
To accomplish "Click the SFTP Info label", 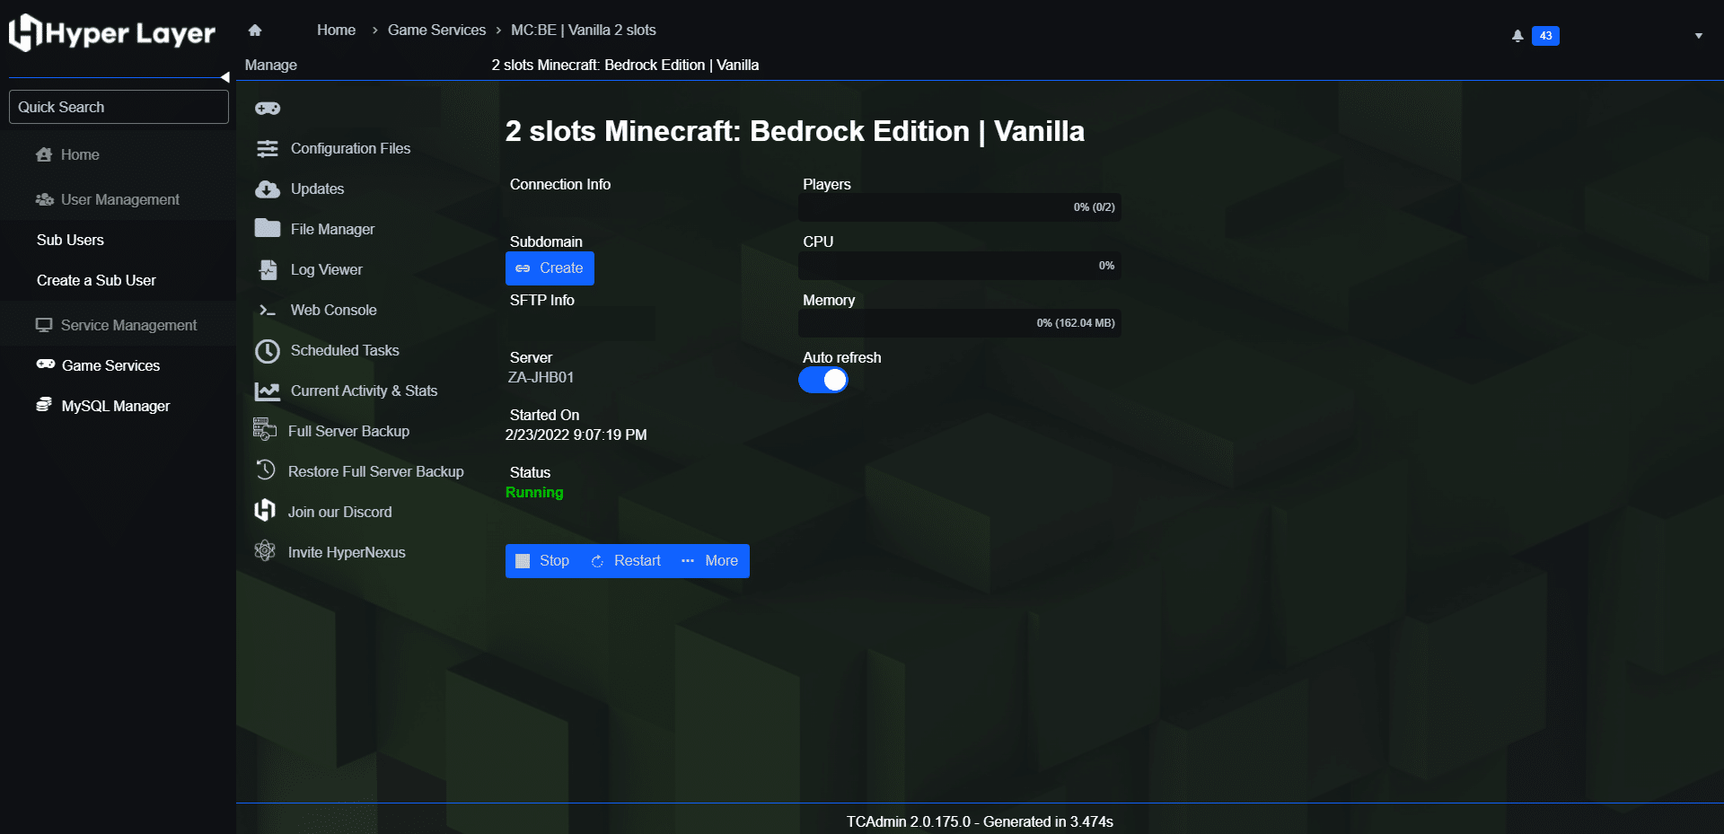I will click(x=542, y=301).
